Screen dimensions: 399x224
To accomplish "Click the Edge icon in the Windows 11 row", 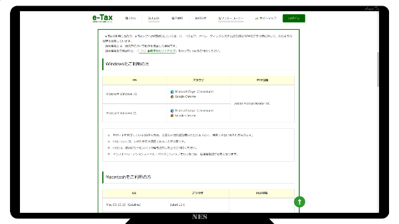I will 172,111.
